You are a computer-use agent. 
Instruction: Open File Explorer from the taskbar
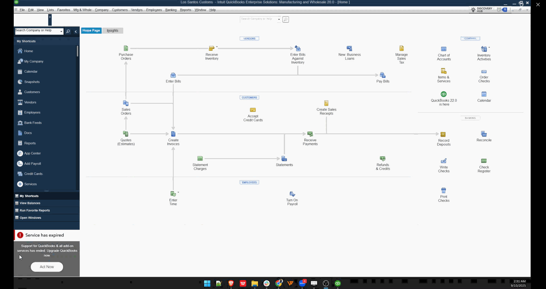(254, 283)
